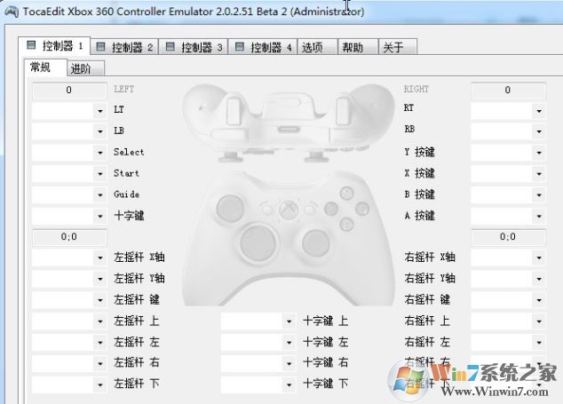Switch to 控制器 4 tab

(x=263, y=47)
